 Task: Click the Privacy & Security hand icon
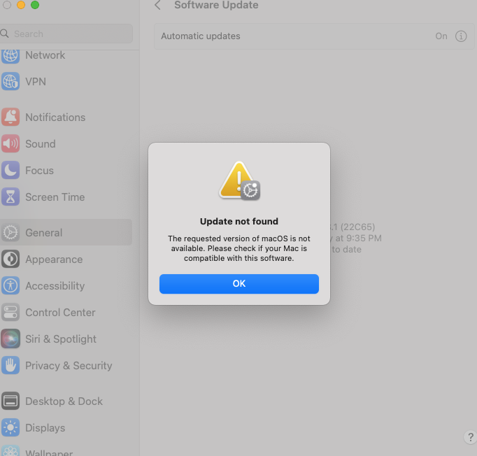point(10,365)
